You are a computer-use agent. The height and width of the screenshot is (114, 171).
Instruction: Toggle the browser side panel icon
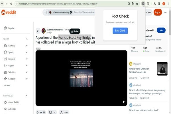[159, 4]
